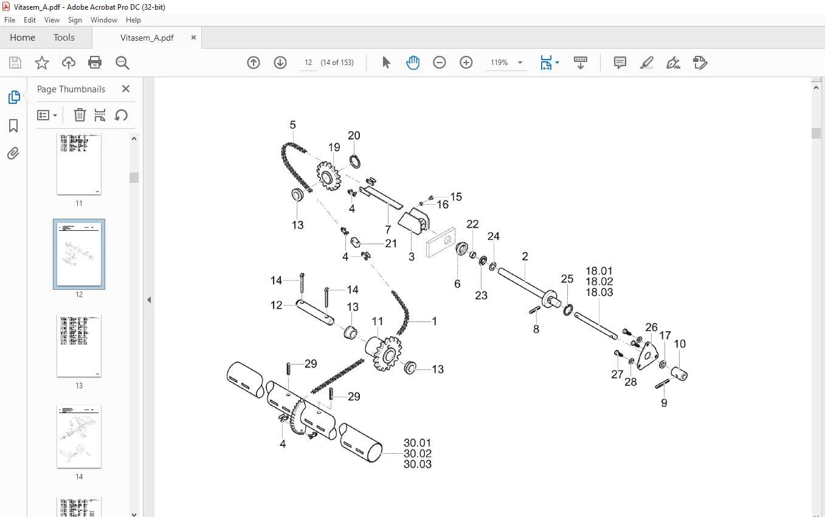The width and height of the screenshot is (825, 517).
Task: Open the thumbnail options menu dropdown
Action: (47, 115)
